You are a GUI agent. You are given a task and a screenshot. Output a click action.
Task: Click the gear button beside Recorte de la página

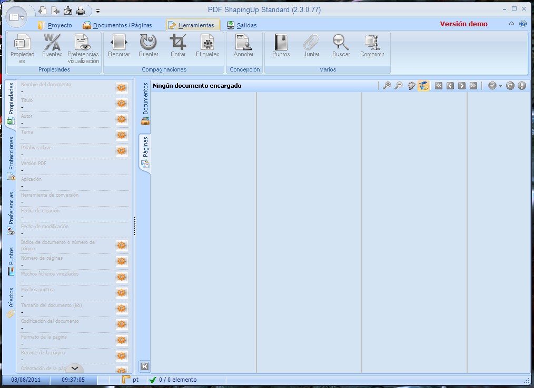point(122,356)
